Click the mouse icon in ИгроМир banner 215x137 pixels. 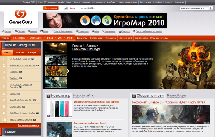(x=85, y=20)
